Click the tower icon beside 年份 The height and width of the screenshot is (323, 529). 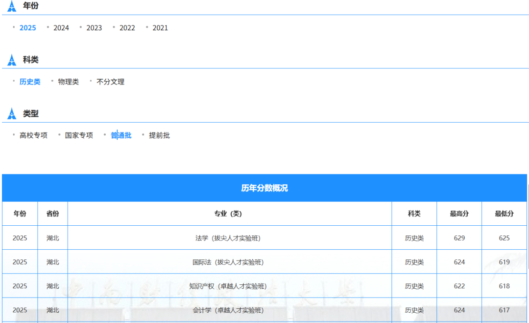12,6
